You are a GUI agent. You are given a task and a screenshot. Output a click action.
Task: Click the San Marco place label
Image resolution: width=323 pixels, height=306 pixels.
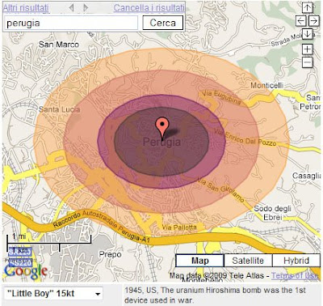[x=59, y=45]
